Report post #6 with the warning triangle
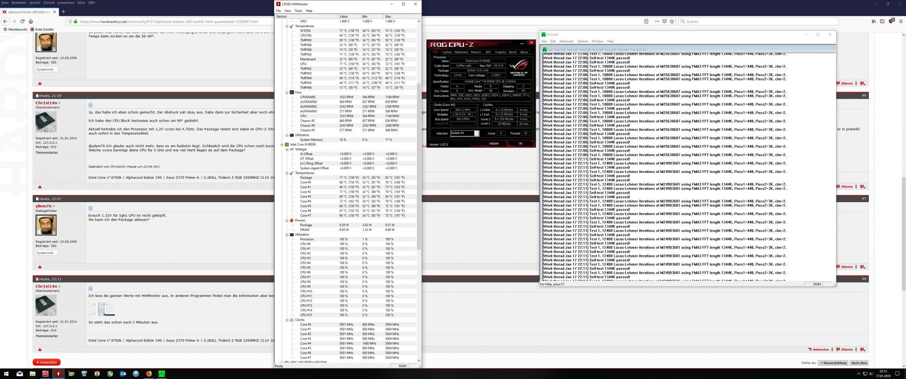This screenshot has width=906, height=379. 40,187
